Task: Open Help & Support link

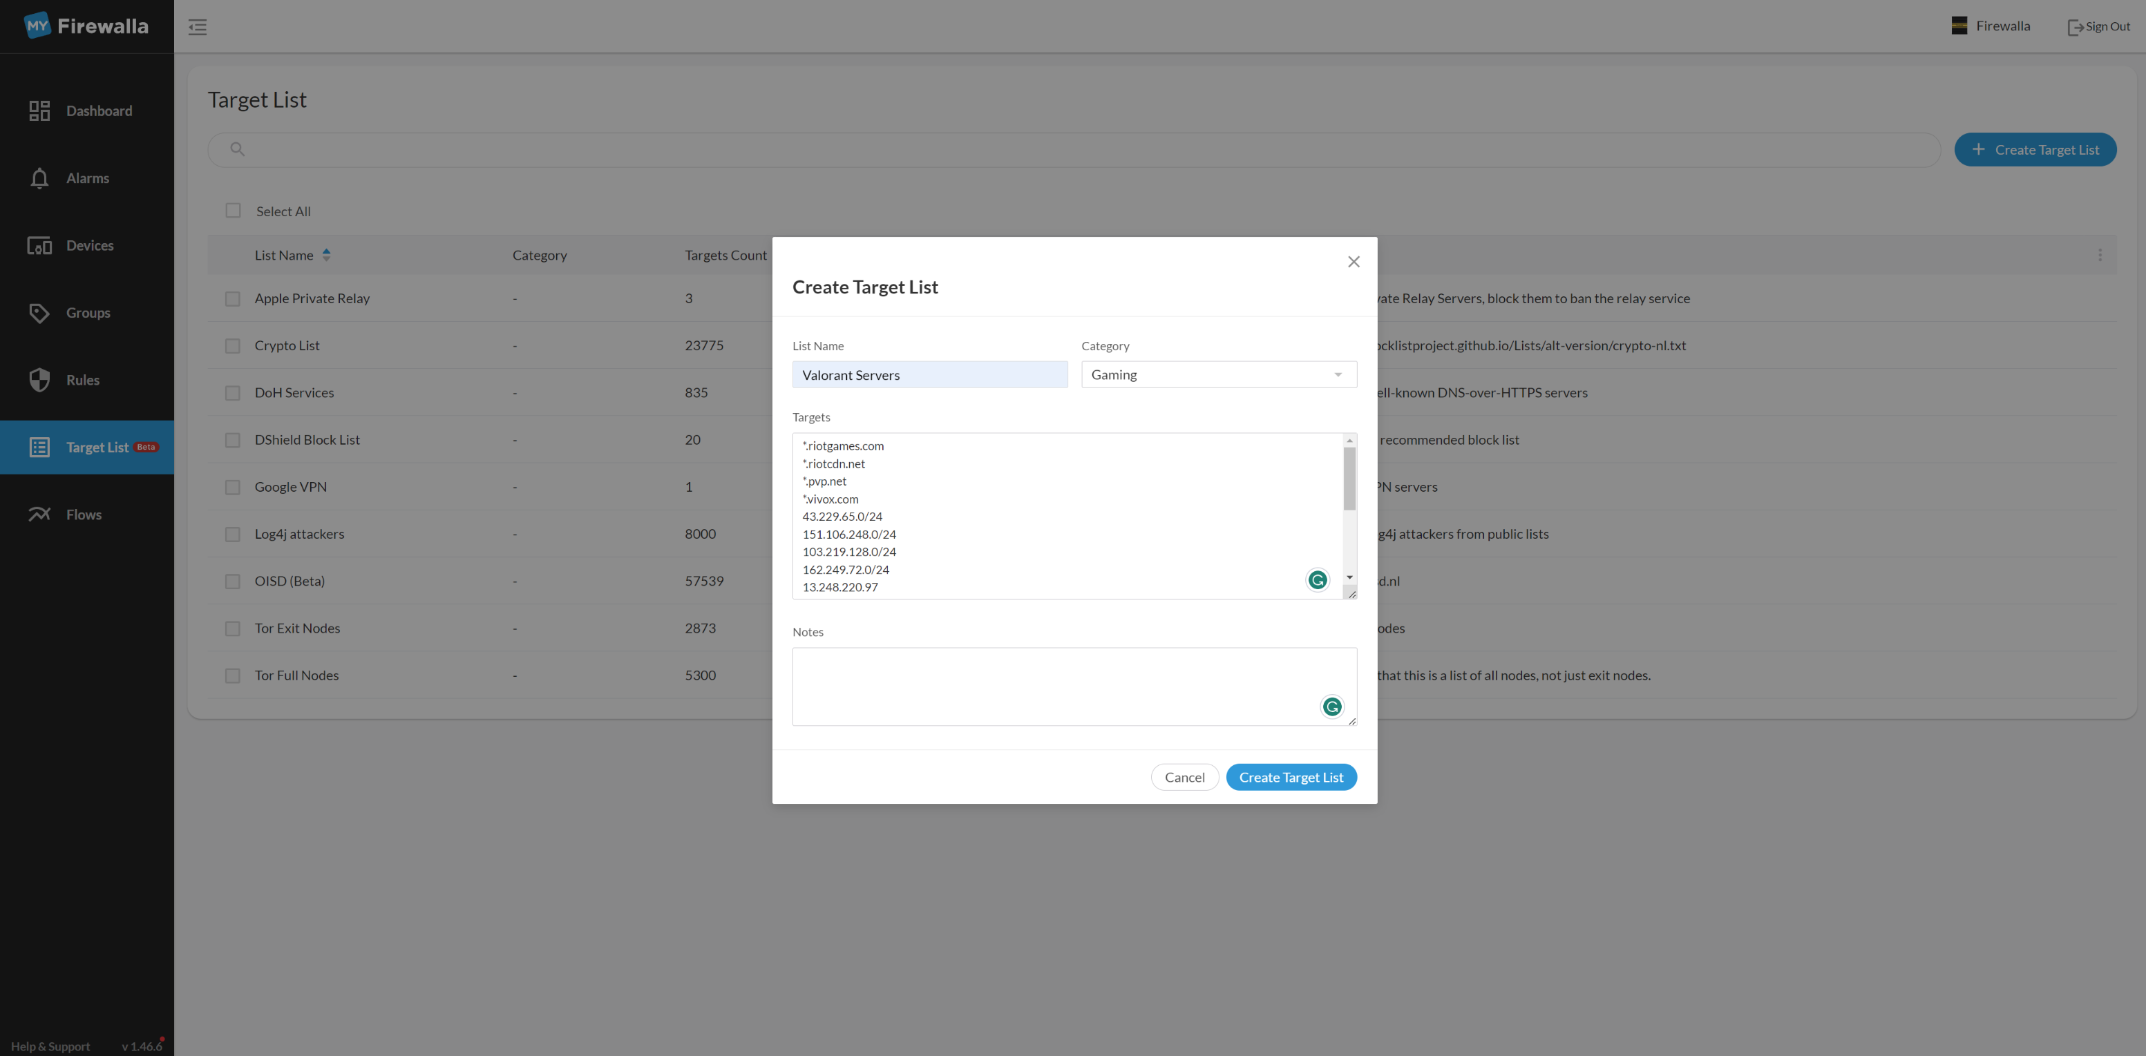Action: click(x=50, y=1046)
